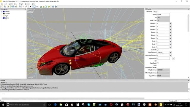Open Blender from the taskbar
This screenshot has height=107, width=190.
(x=155, y=105)
